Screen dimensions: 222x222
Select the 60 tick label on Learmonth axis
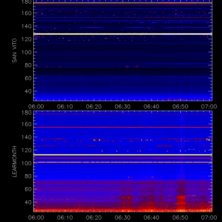point(28,189)
